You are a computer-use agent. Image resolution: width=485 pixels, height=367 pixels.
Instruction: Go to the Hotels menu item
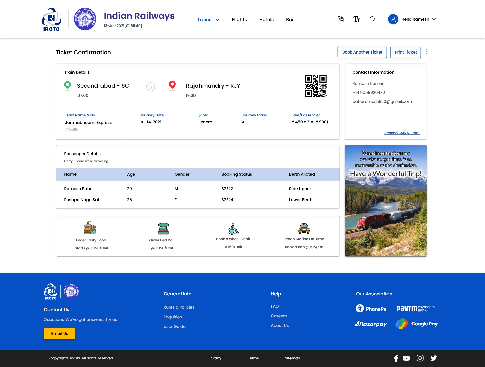[266, 20]
